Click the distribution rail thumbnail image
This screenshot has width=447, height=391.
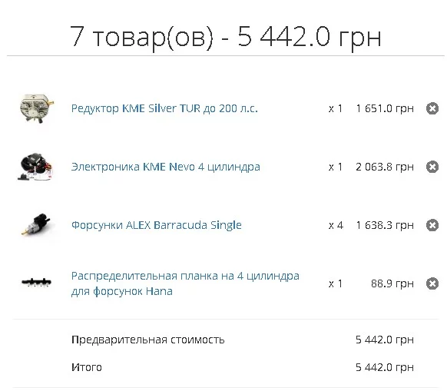pos(37,283)
